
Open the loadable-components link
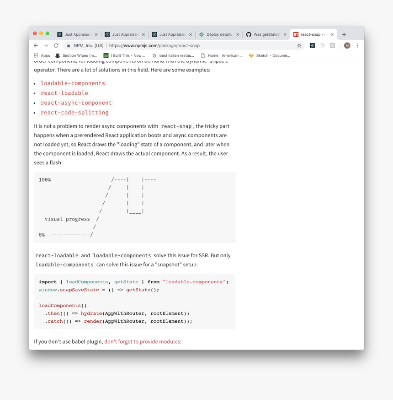(x=73, y=83)
